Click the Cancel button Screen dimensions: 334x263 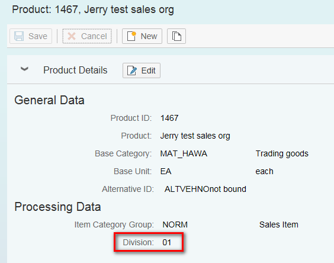click(87, 36)
